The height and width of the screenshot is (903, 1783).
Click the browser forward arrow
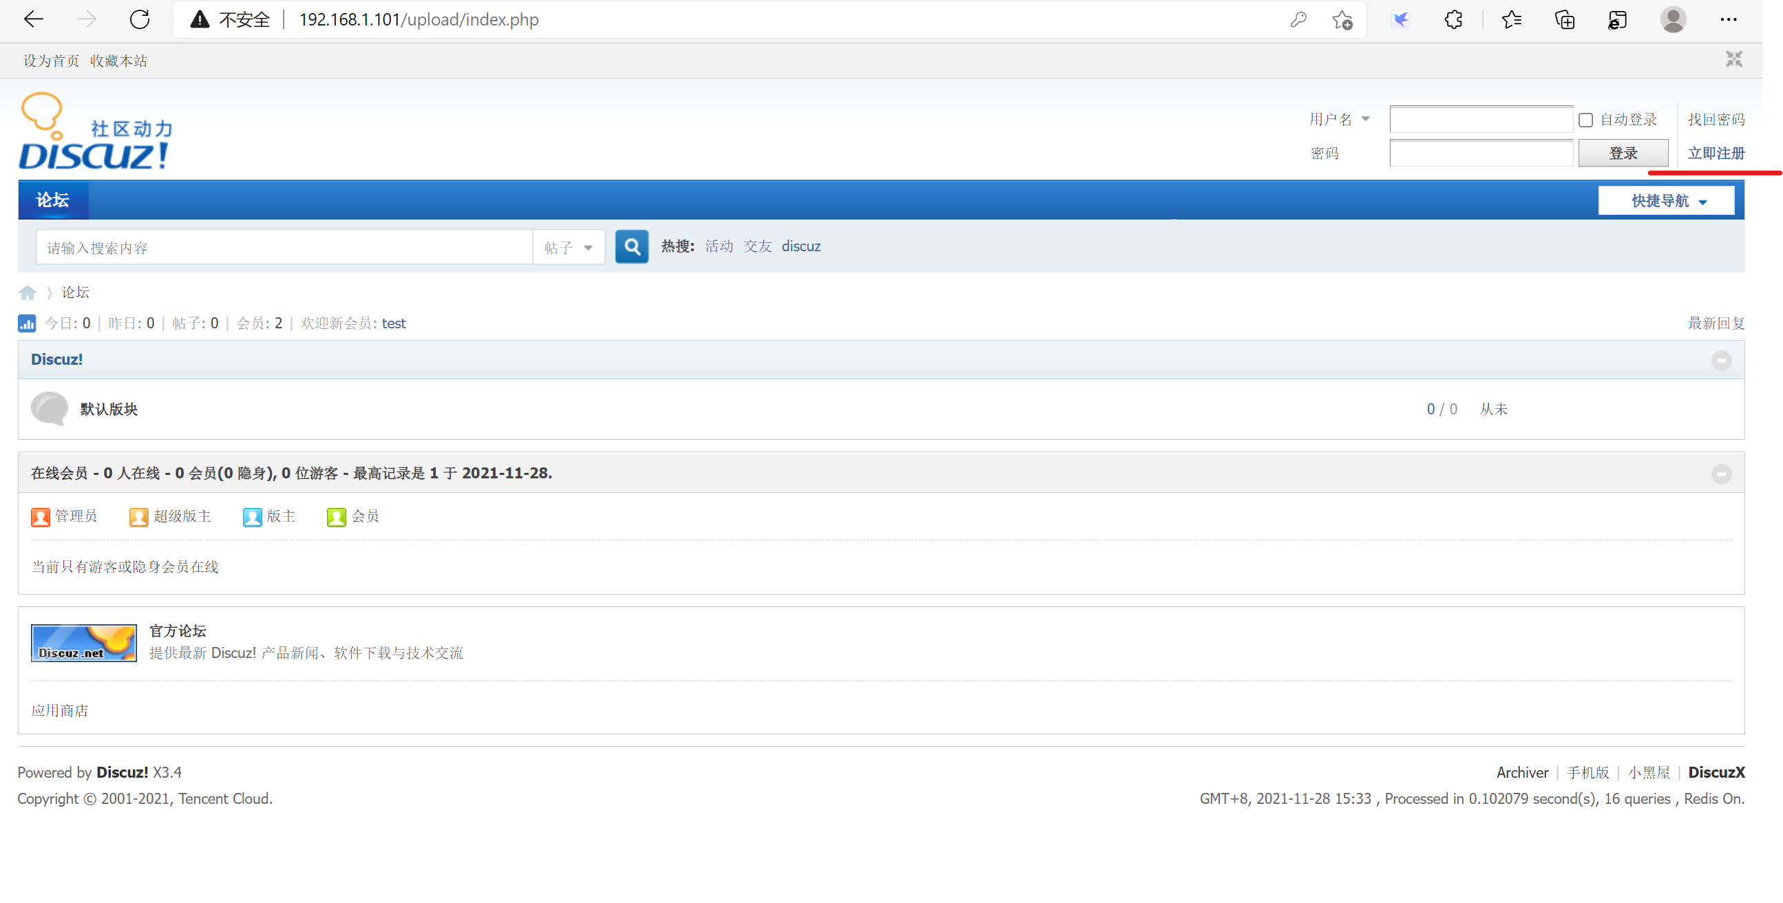87,19
